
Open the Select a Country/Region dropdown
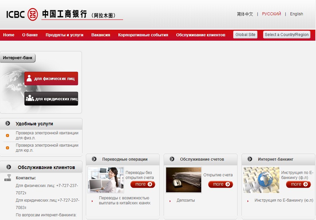click(x=286, y=35)
